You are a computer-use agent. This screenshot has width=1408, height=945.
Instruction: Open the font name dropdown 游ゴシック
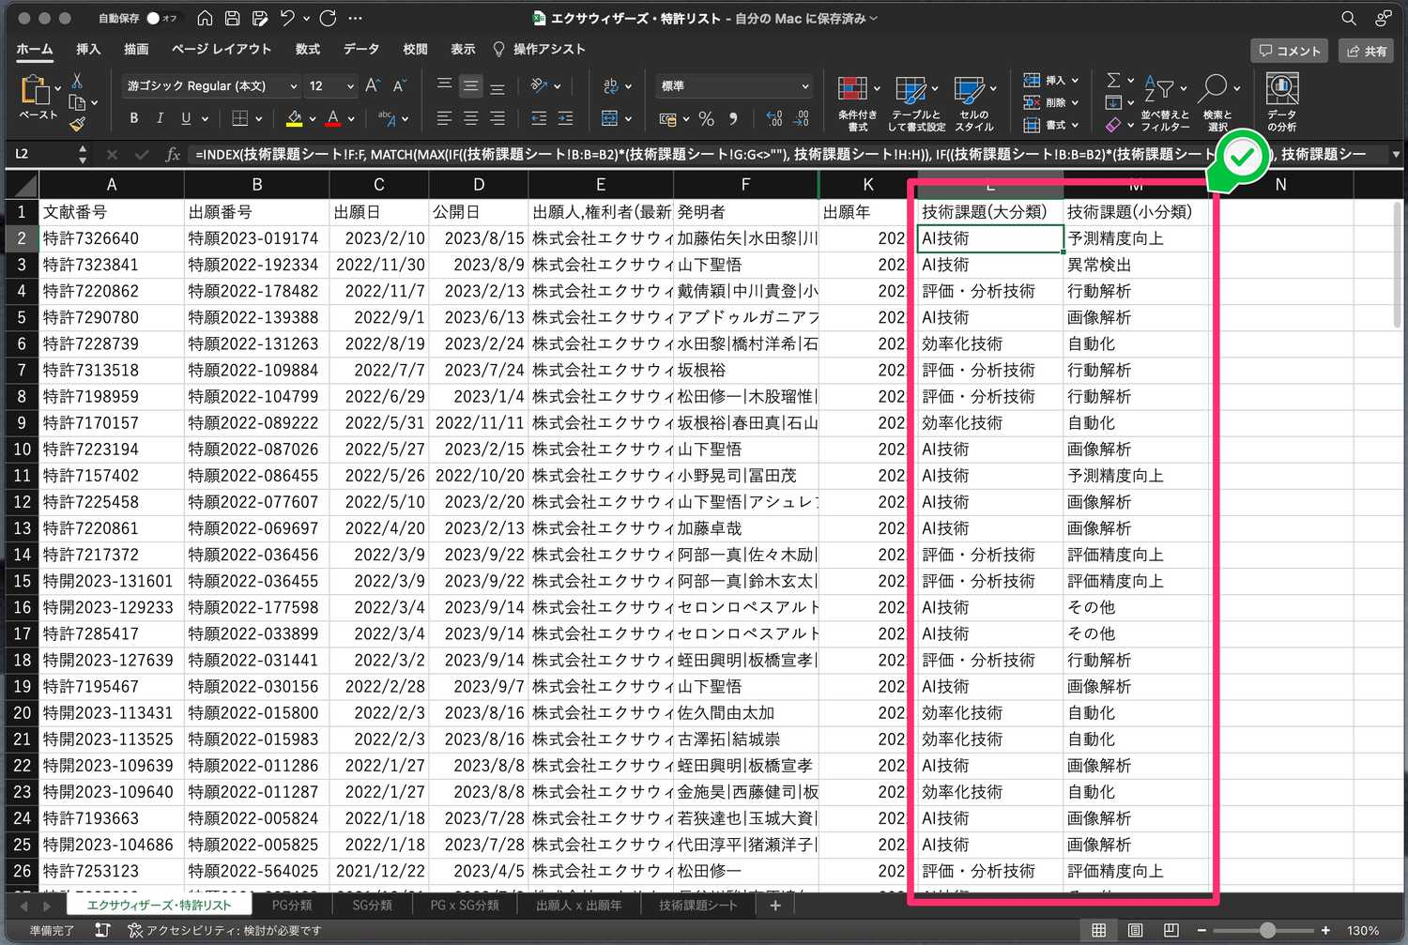[x=293, y=86]
